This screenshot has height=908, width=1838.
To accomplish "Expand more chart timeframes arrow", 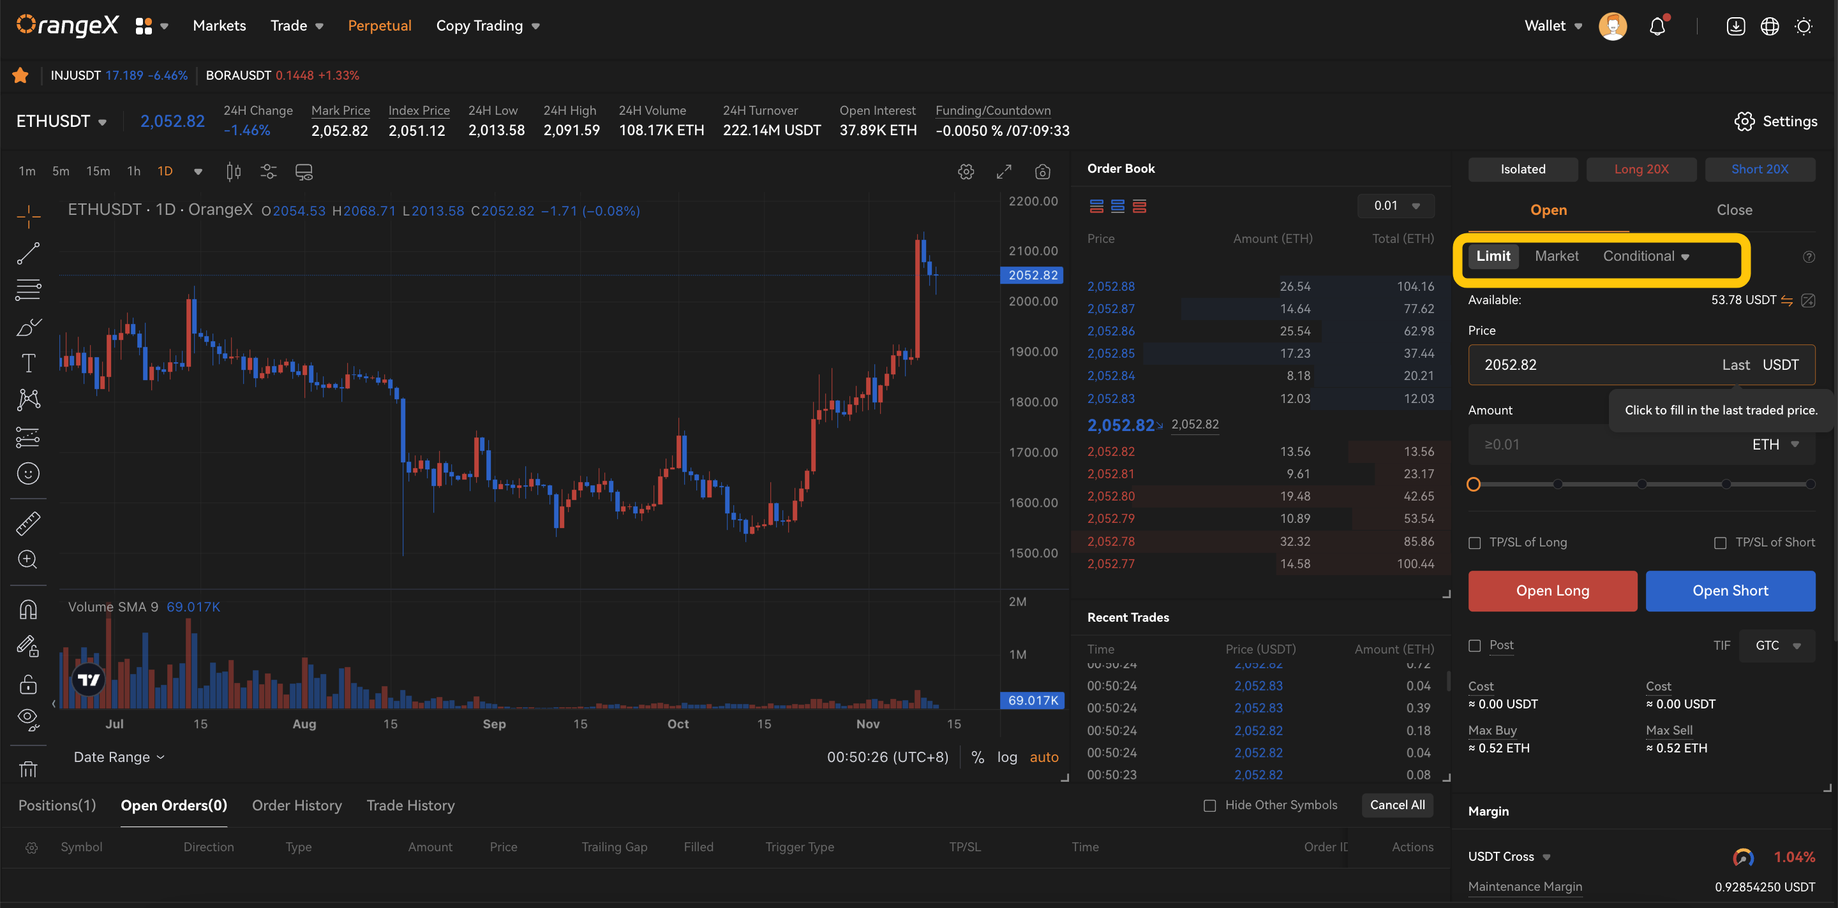I will (x=198, y=172).
